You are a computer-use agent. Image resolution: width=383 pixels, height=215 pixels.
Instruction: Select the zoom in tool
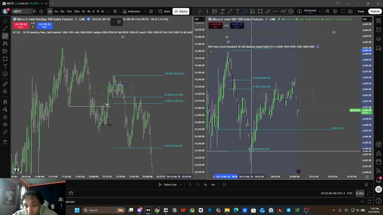click(x=5, y=92)
